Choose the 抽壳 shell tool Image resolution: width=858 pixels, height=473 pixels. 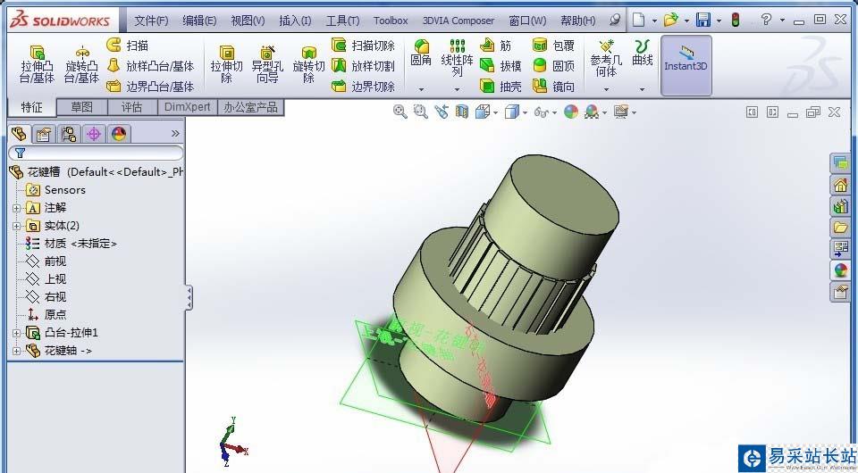[x=500, y=87]
